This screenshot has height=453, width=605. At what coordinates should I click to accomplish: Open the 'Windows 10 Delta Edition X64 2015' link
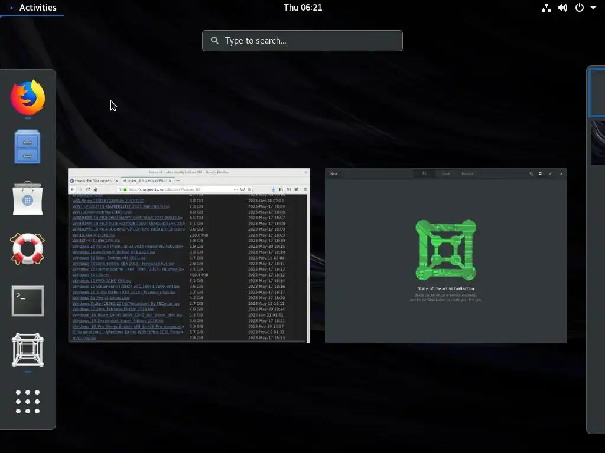point(123,264)
